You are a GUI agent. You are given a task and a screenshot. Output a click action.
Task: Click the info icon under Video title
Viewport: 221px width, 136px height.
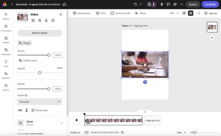53,20
